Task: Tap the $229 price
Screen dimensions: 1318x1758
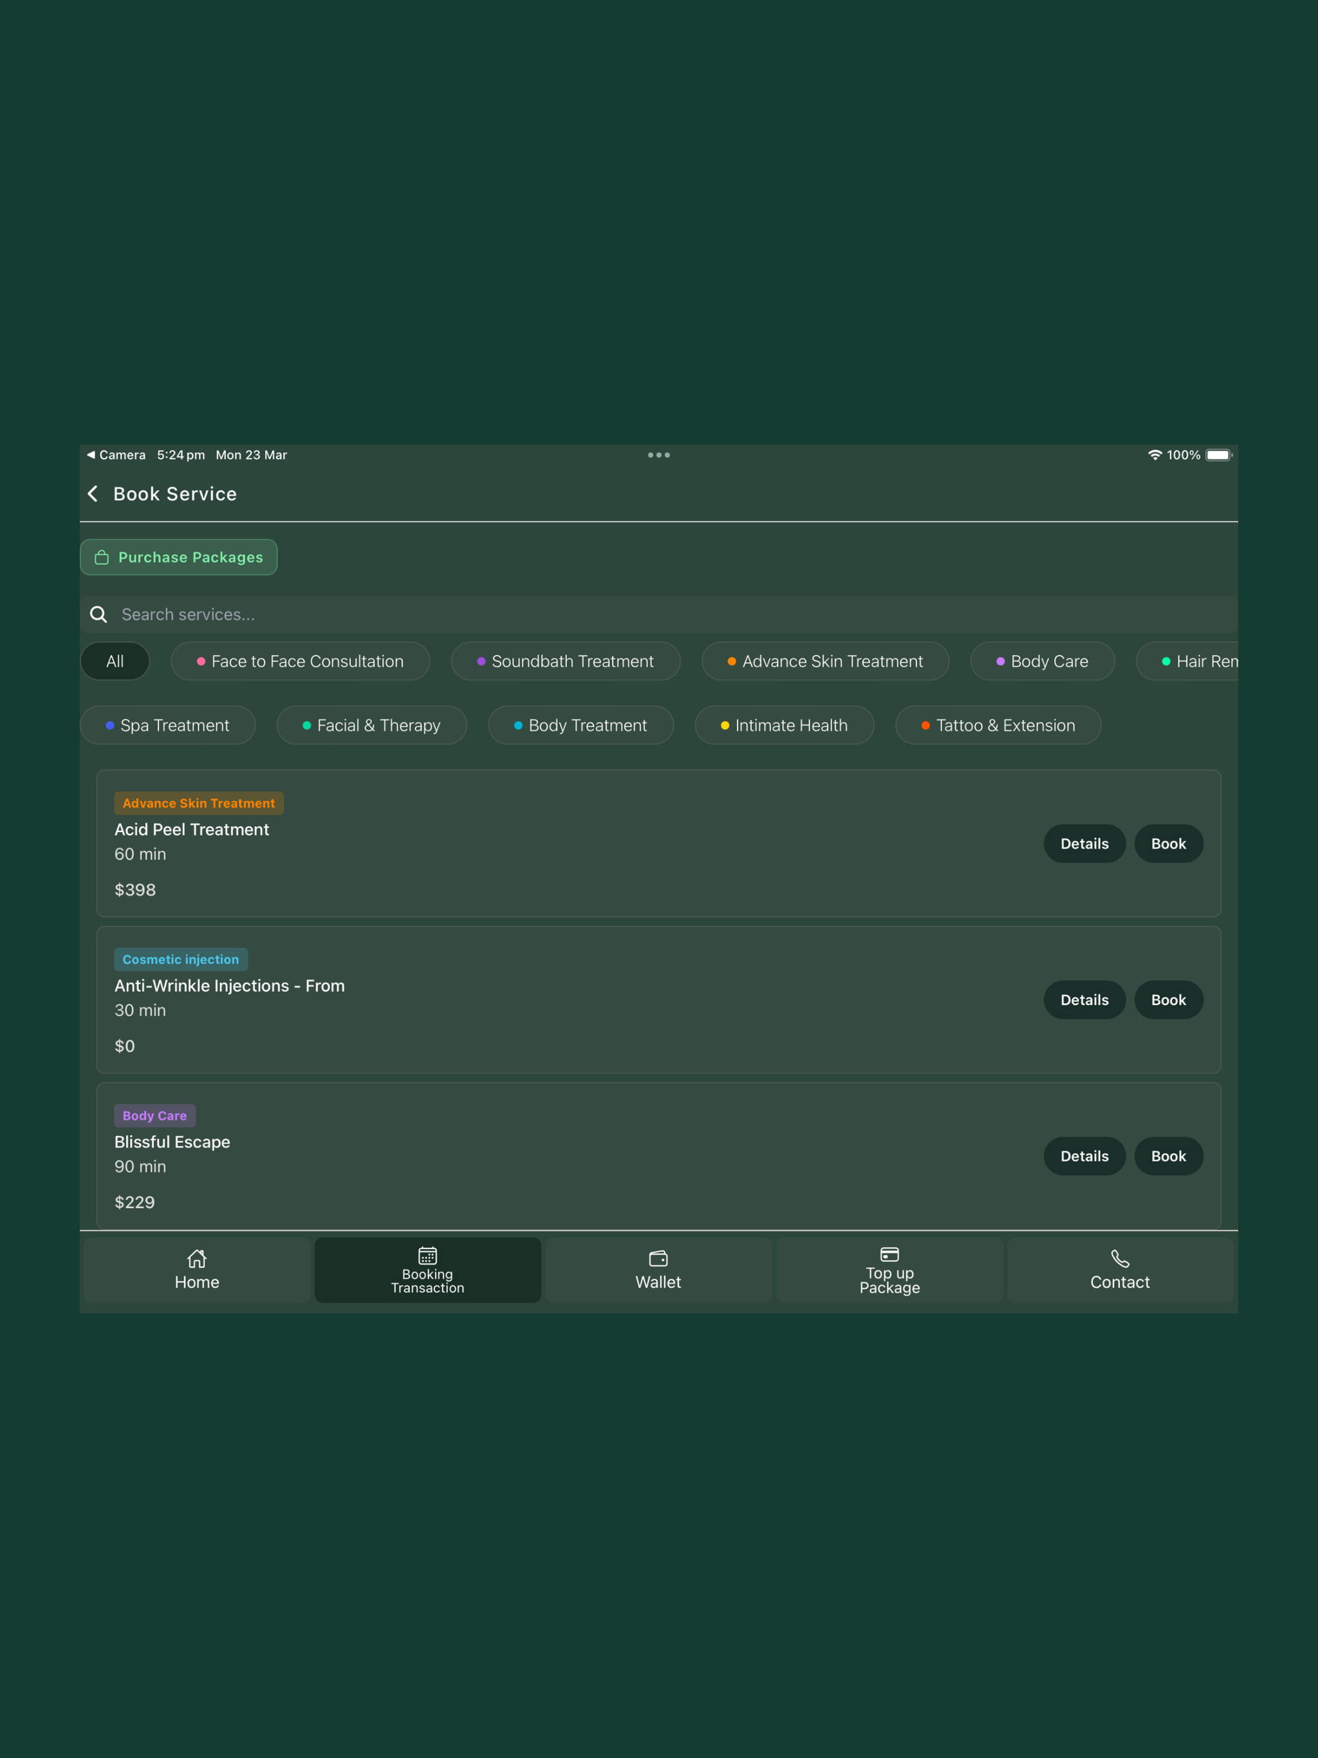Action: [x=135, y=1203]
